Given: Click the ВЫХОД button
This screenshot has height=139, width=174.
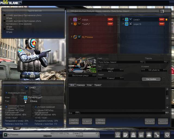Looking at the screenshot, I should tap(163, 121).
